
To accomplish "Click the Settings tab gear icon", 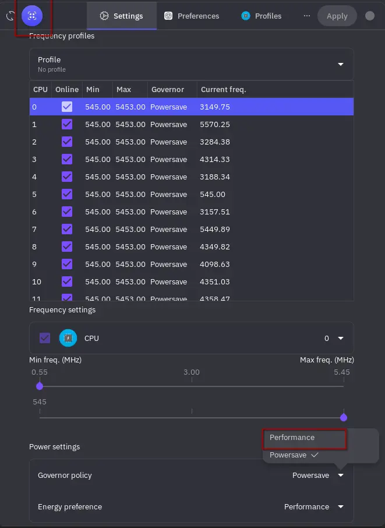I will [104, 16].
